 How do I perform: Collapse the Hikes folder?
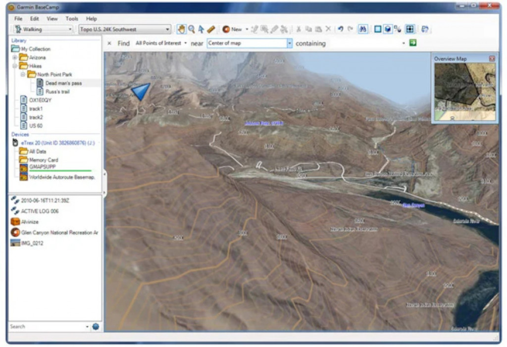14,66
